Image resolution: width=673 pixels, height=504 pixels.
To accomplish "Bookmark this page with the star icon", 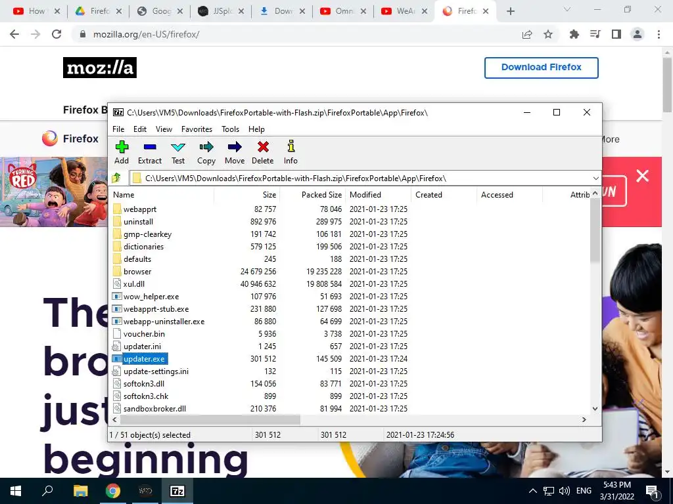I will [548, 34].
